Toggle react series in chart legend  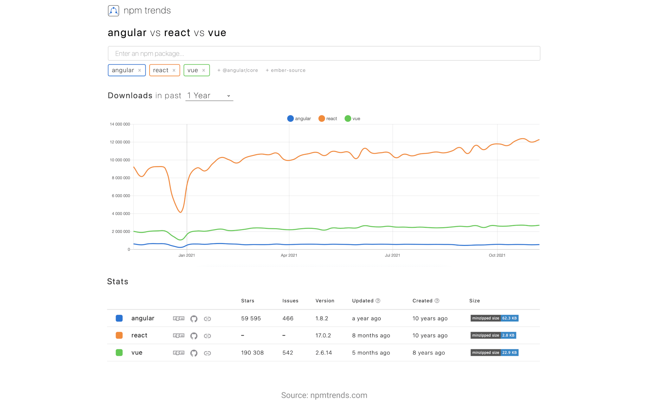click(x=328, y=118)
